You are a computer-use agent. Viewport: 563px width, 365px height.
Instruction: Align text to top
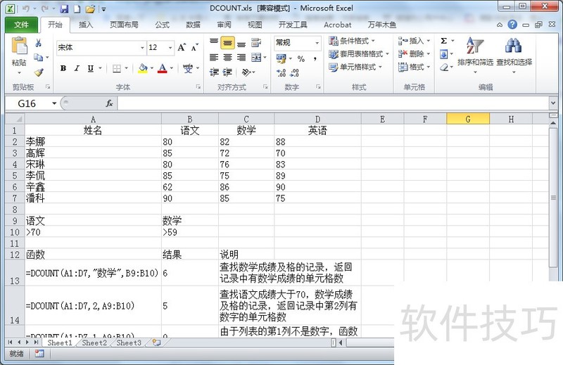pyautogui.click(x=214, y=43)
